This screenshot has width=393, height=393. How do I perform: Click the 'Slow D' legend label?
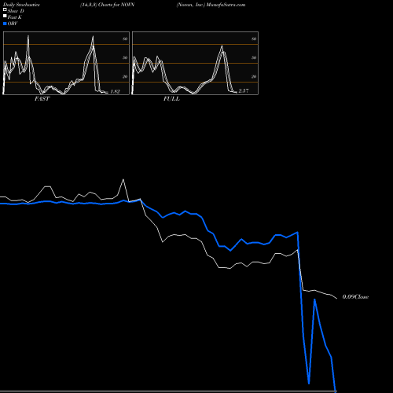(16, 11)
